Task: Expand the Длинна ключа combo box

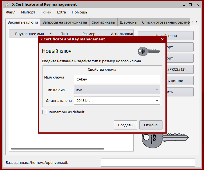Action: [117, 100]
